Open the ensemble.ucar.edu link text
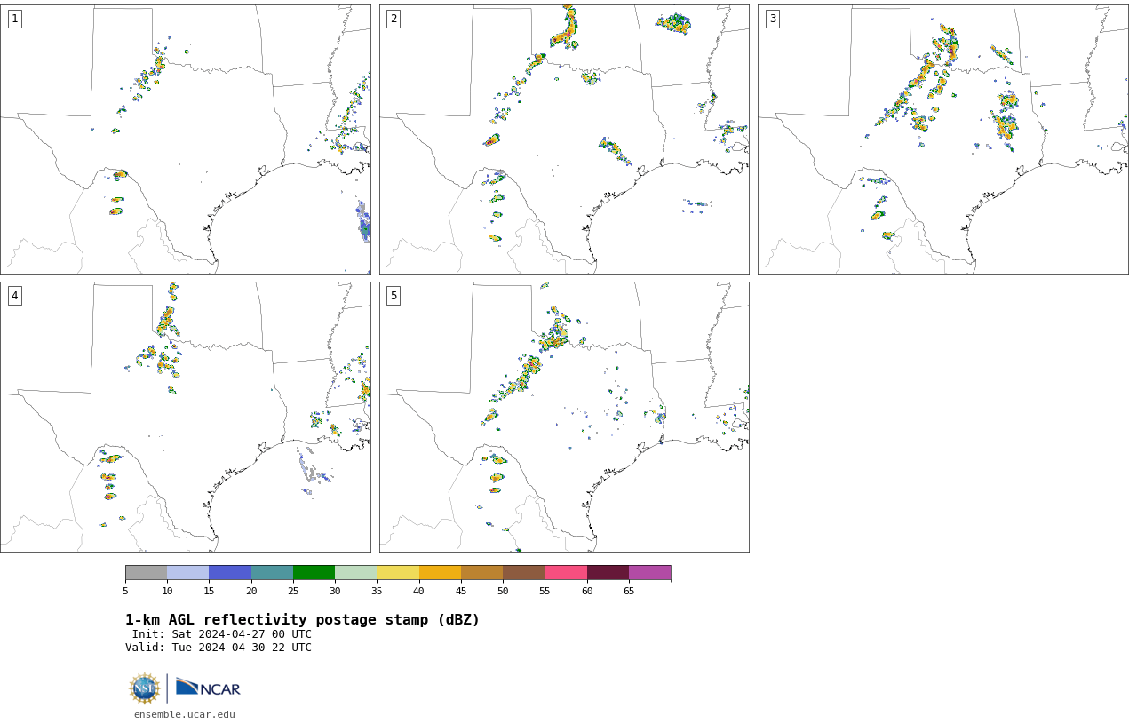1137x724 pixels. (x=185, y=714)
